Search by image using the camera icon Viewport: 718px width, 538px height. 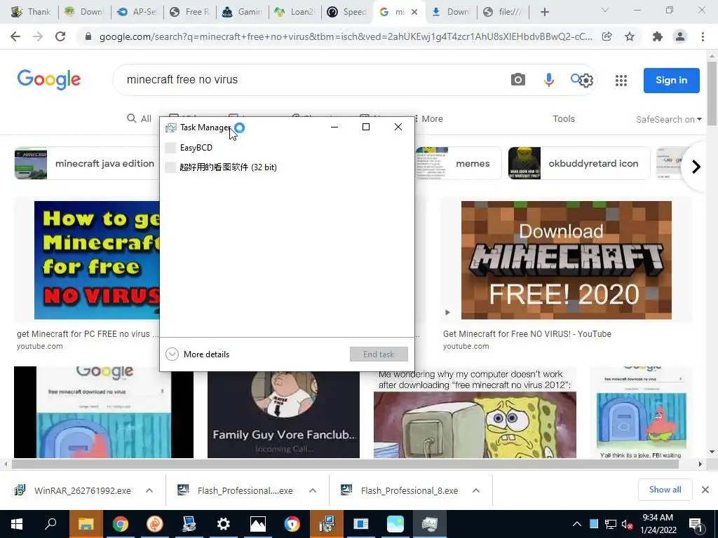[518, 80]
